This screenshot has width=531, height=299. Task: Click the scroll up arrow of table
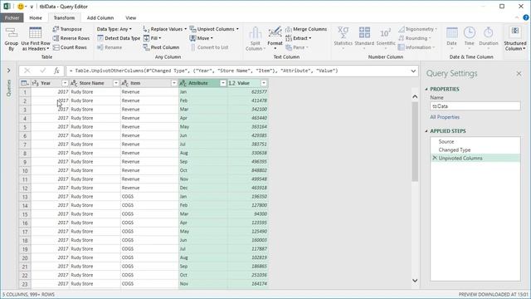coord(415,96)
